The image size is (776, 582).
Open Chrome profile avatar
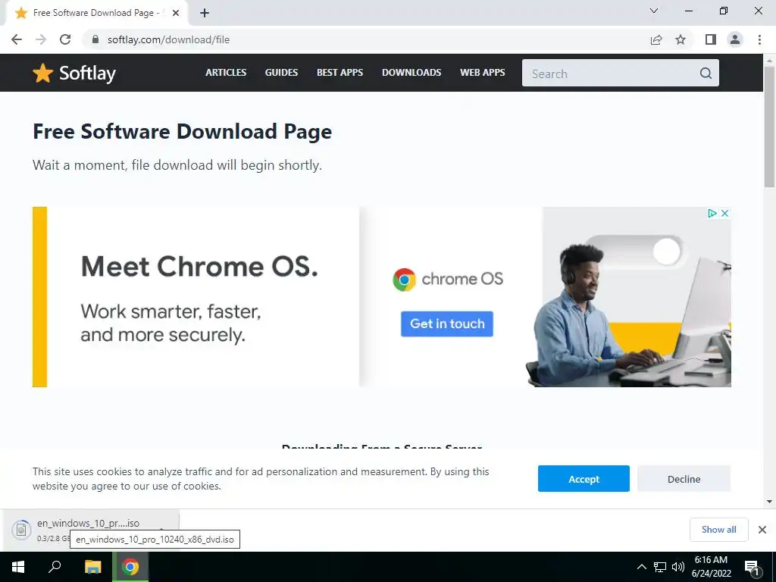coord(735,39)
